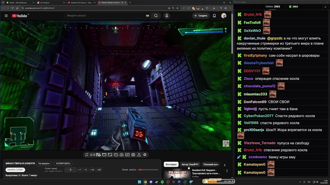This screenshot has width=330, height=185.
Task: Click the broadcast waves icon below the video
Action: coord(93,155)
